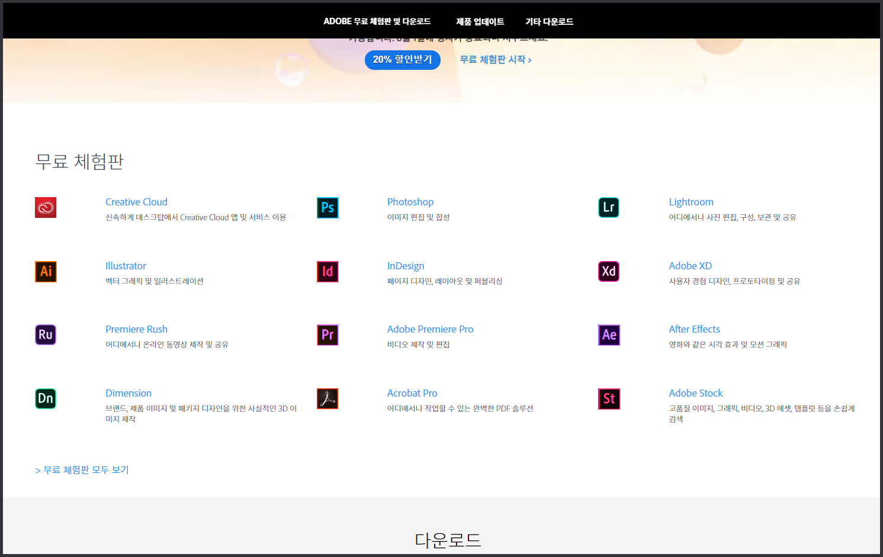Open the Adobe XD link
Viewport: 883px width, 557px height.
(x=691, y=266)
